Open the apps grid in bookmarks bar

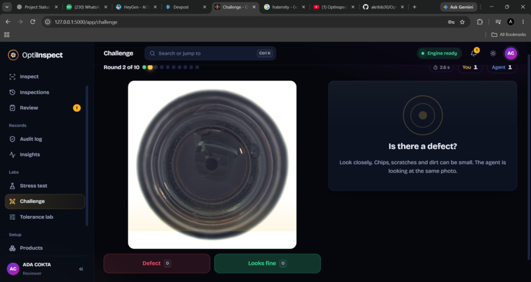(7, 34)
